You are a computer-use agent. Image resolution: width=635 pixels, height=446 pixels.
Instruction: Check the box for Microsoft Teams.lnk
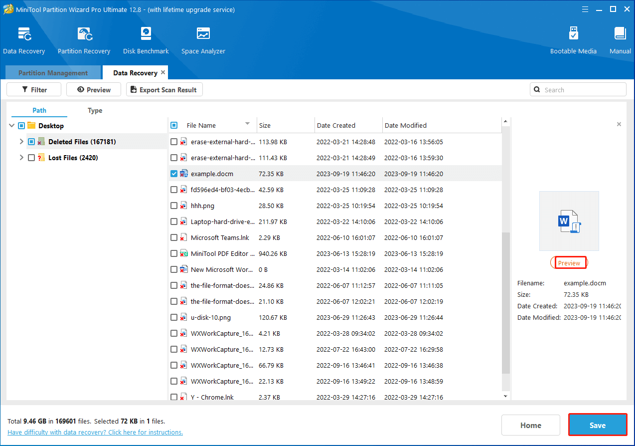click(x=174, y=237)
